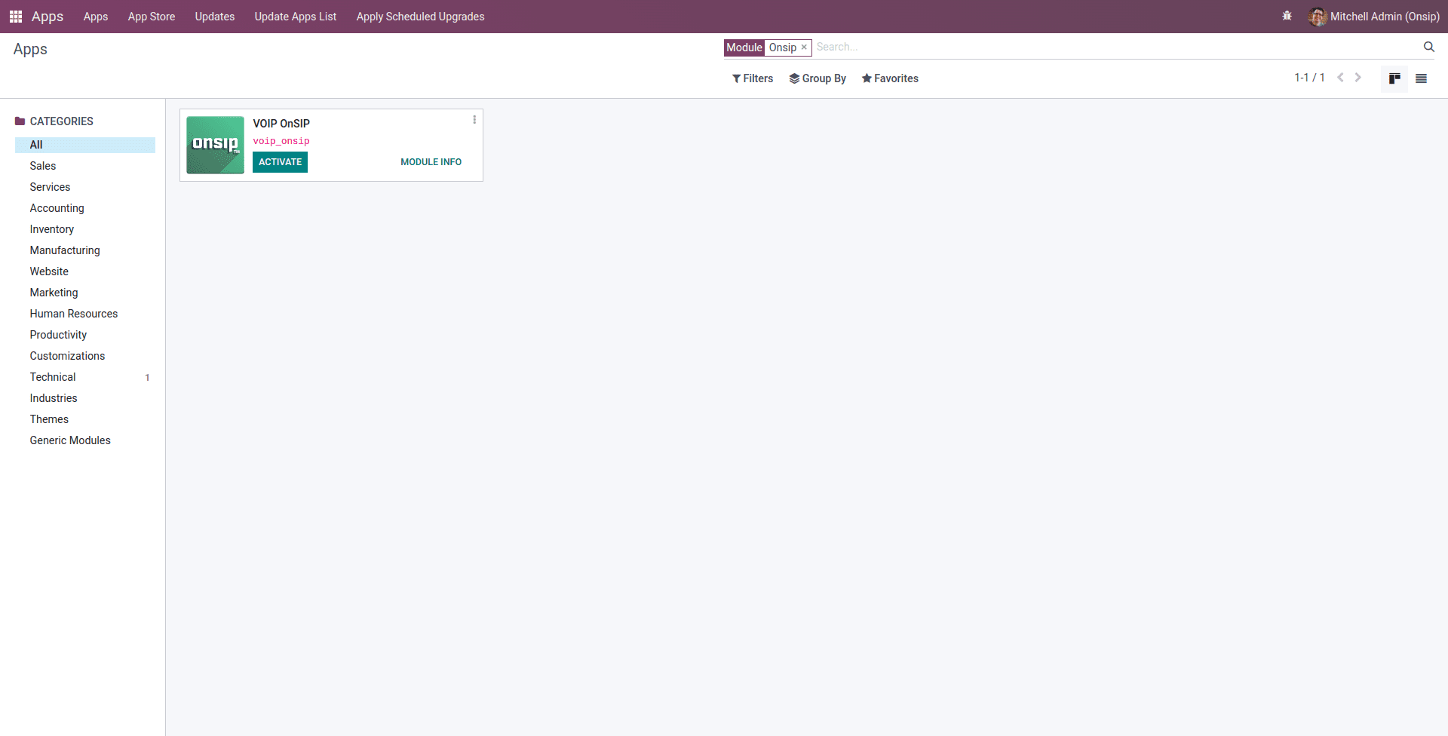1448x736 pixels.
Task: Go to the next page arrow
Action: pos(1357,78)
